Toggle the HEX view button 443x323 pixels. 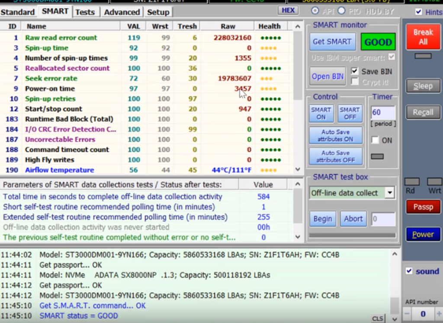point(288,10)
